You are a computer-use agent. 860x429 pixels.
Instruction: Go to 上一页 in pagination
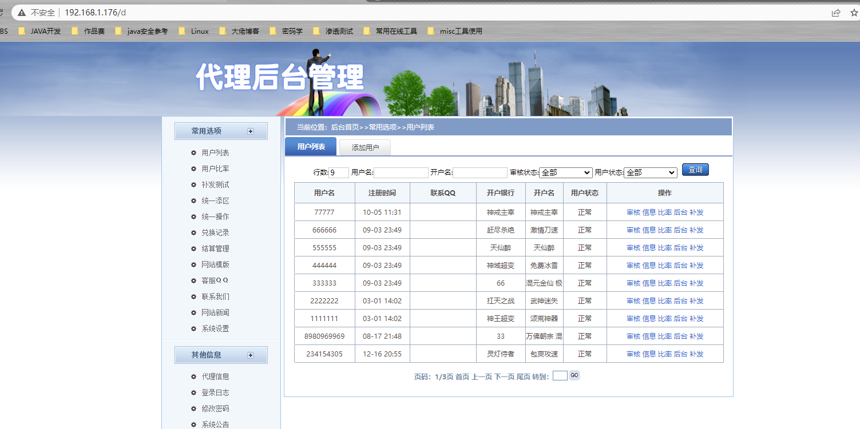[x=482, y=377]
